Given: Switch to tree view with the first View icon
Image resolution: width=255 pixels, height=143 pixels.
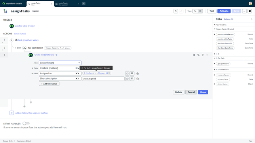Looking at the screenshot, I should click(195, 11).
